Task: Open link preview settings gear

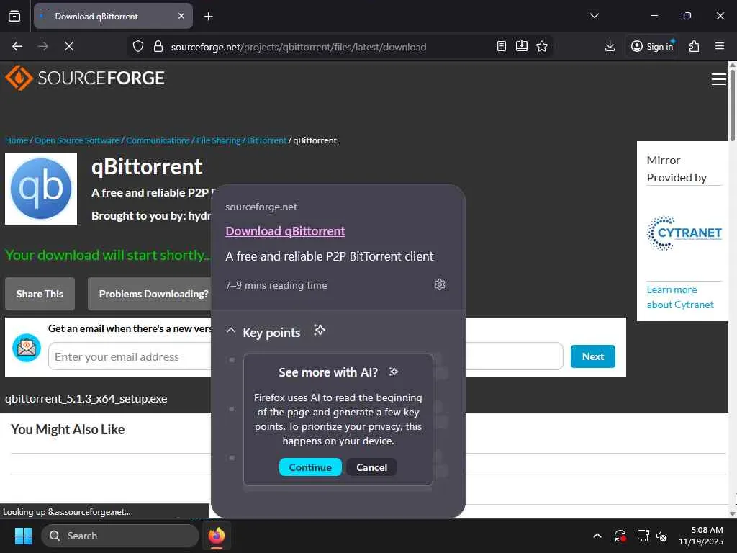Action: tap(440, 284)
